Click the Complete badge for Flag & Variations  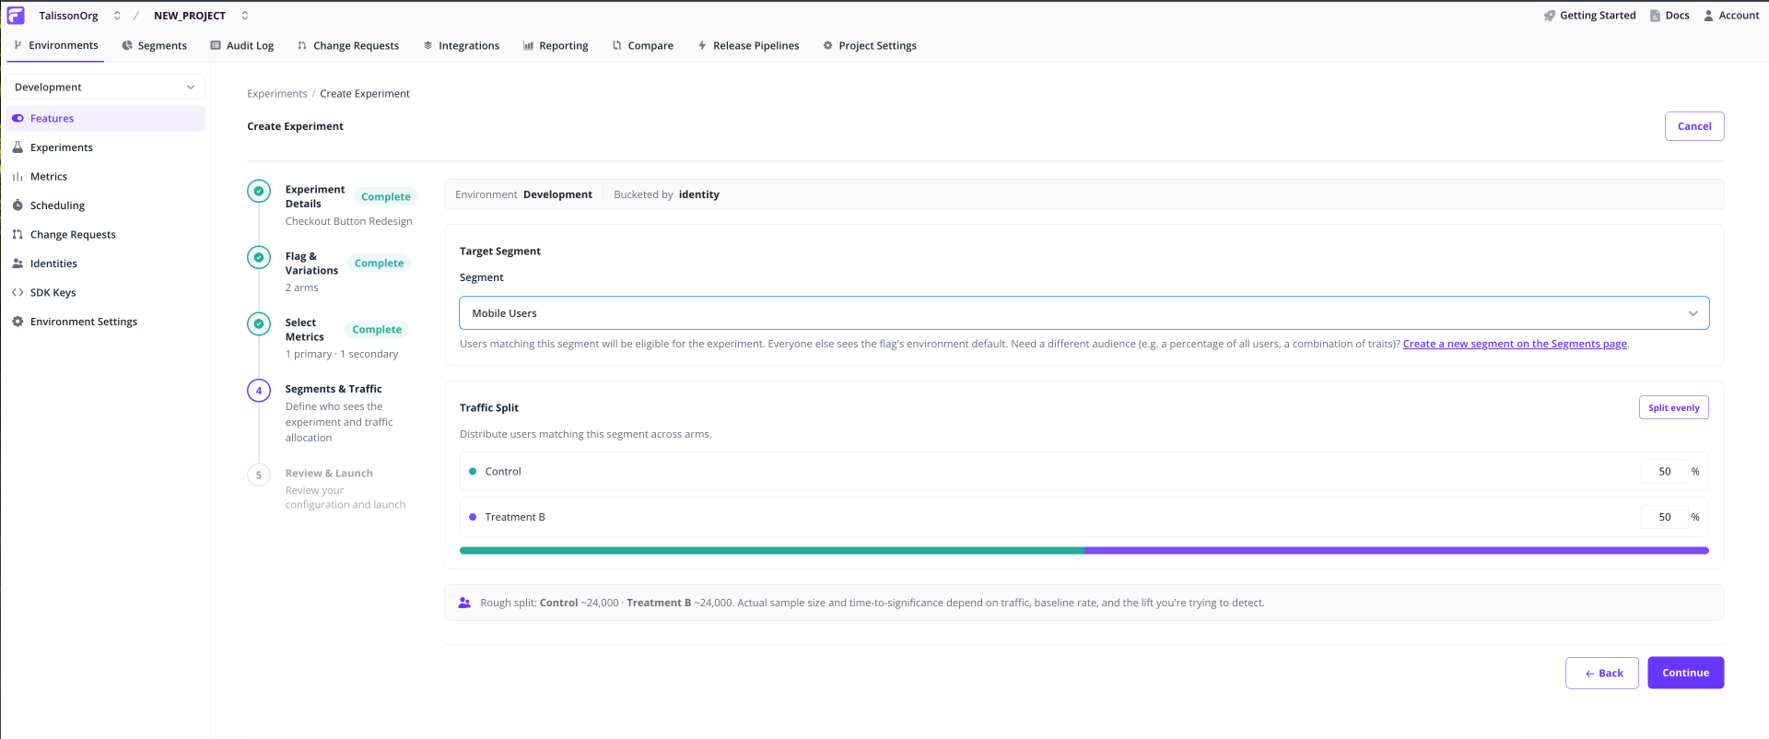[380, 263]
